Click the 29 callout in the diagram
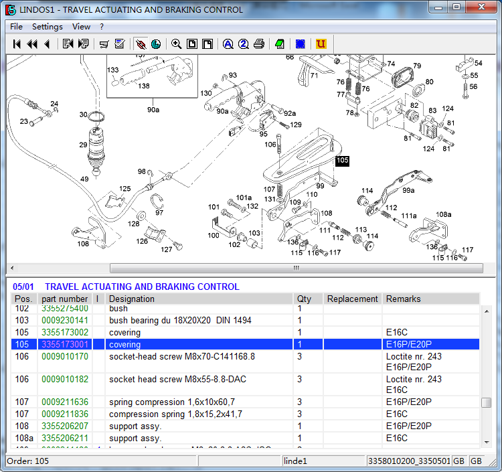502x472 pixels. 83,145
